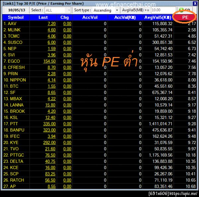The image size is (199, 197).
Task: Select the SUSCO symbol
Action: coord(15,42)
